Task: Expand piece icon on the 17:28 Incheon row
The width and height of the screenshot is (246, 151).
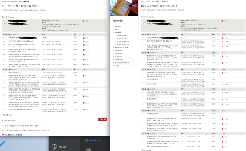Action: pos(222,85)
